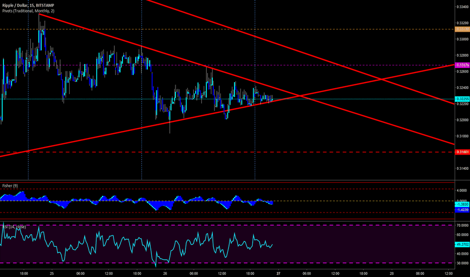Click the red 0.31601 pivot price label

click(462, 152)
